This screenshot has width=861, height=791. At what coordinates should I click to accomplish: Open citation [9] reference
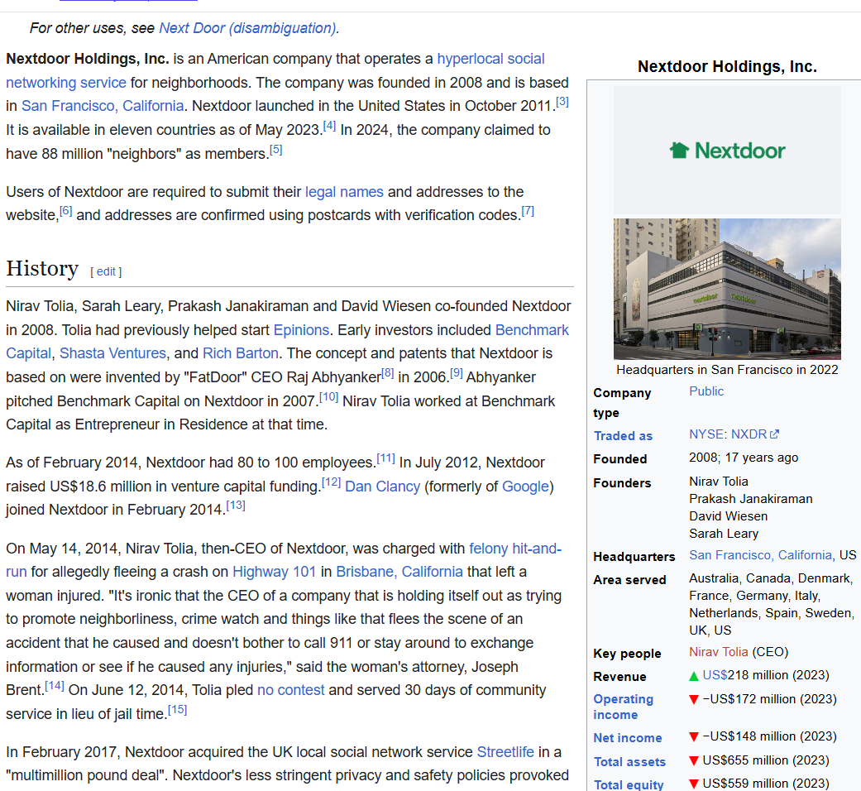tap(457, 373)
